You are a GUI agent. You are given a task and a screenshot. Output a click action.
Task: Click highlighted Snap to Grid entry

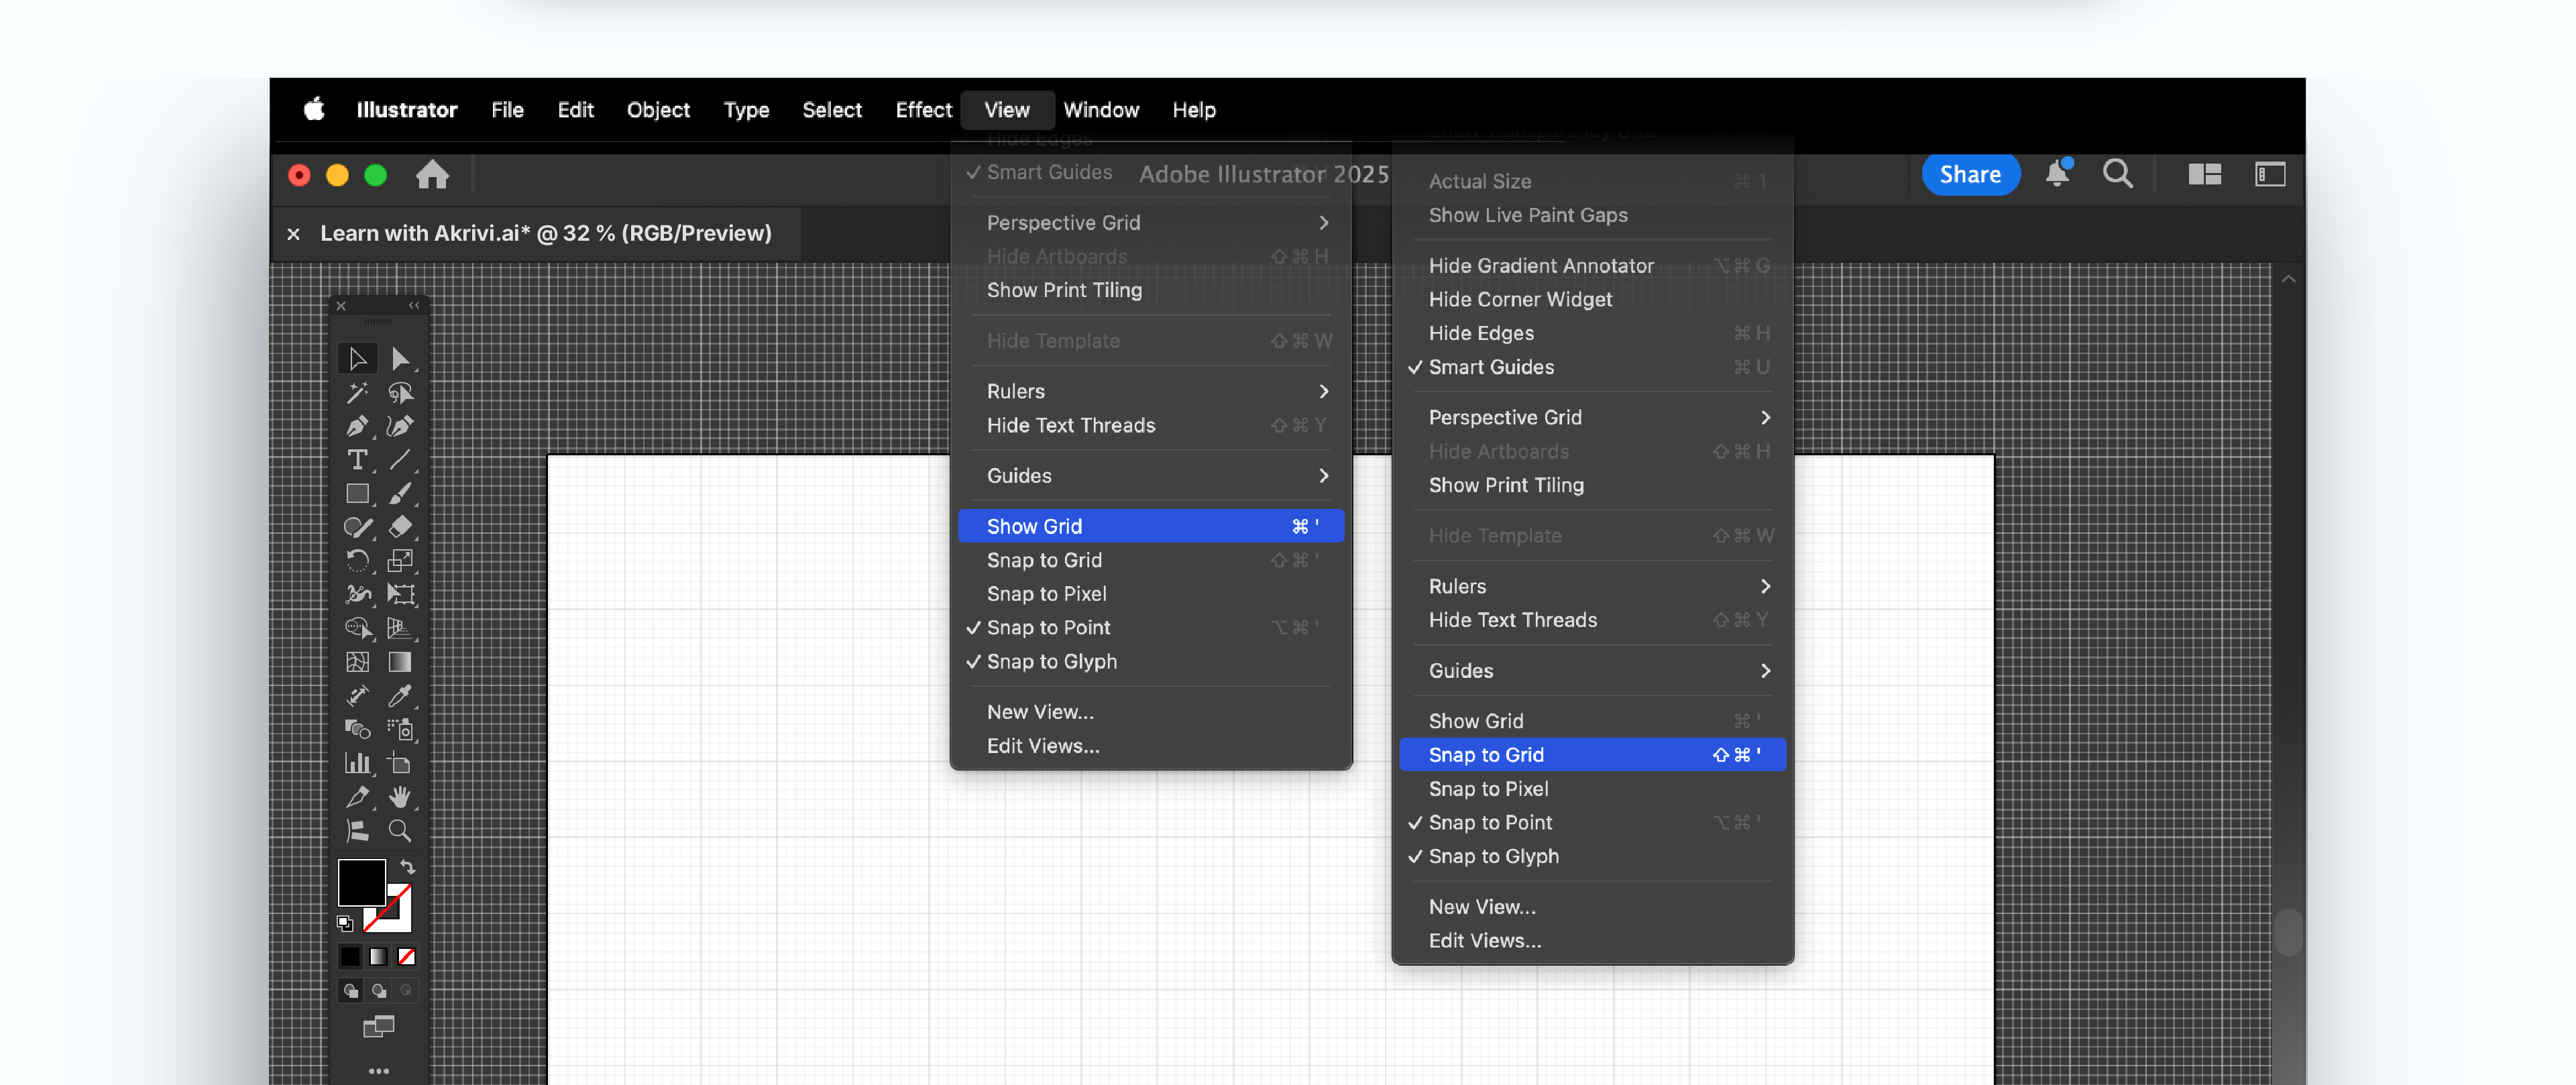(1592, 755)
